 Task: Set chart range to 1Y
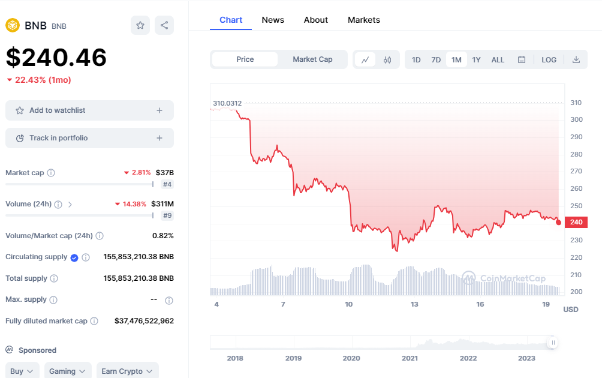pos(477,59)
